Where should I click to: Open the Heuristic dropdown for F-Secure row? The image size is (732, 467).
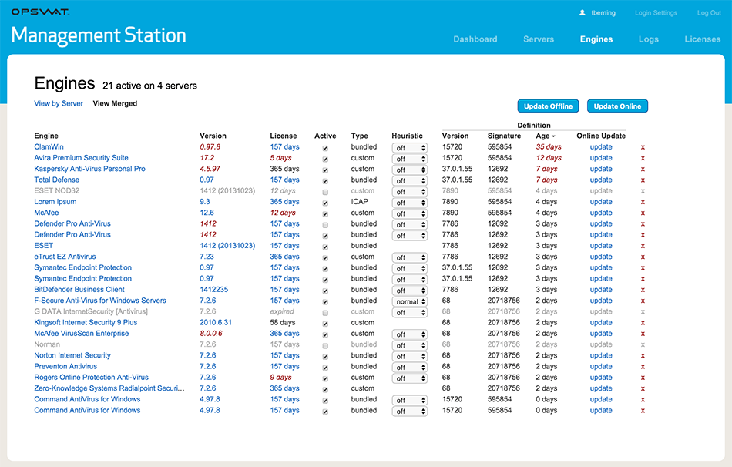tap(409, 301)
